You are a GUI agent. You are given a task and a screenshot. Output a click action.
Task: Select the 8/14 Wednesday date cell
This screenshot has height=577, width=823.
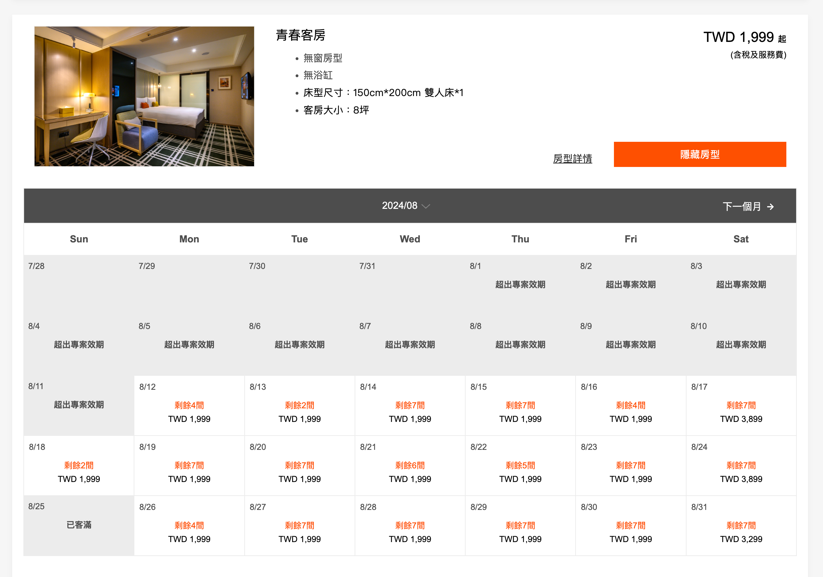point(410,406)
